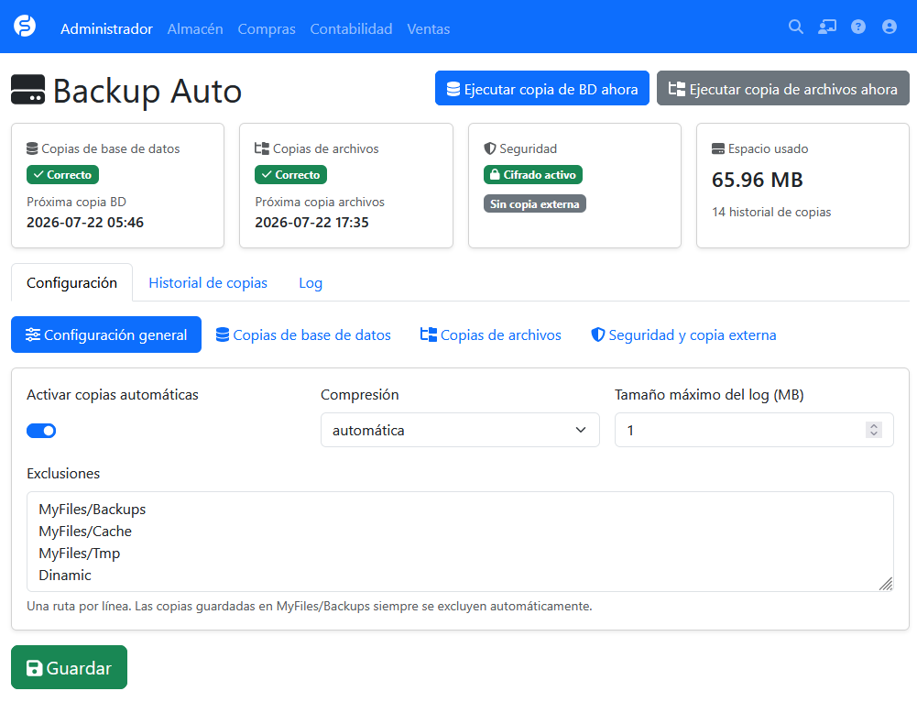917x702 pixels.
Task: Open the Administrador menu
Action: click(x=106, y=28)
